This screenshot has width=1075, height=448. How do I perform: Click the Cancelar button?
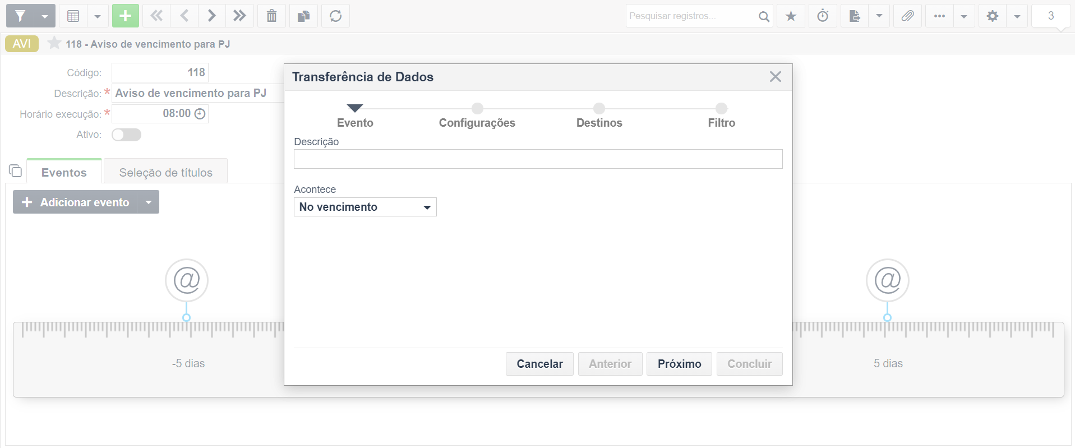click(539, 364)
